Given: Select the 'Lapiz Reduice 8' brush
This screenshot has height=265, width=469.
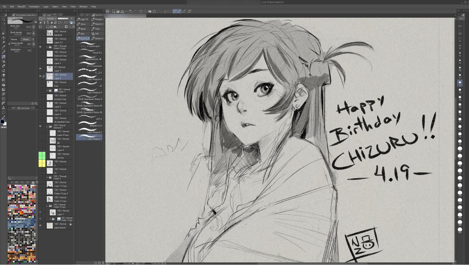Looking at the screenshot, I should tap(89, 130).
